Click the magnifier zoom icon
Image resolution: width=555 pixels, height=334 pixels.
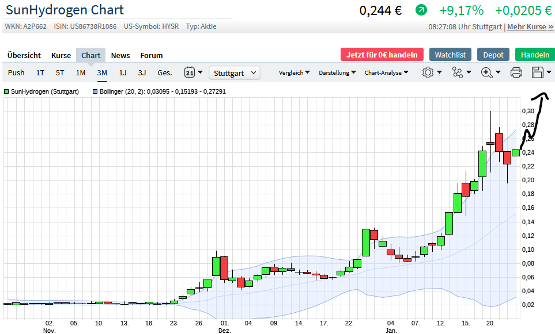[x=486, y=73]
